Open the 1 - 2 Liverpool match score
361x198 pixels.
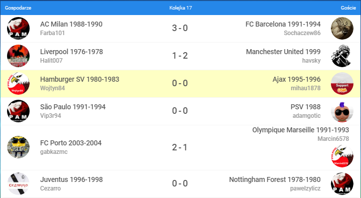(180, 56)
